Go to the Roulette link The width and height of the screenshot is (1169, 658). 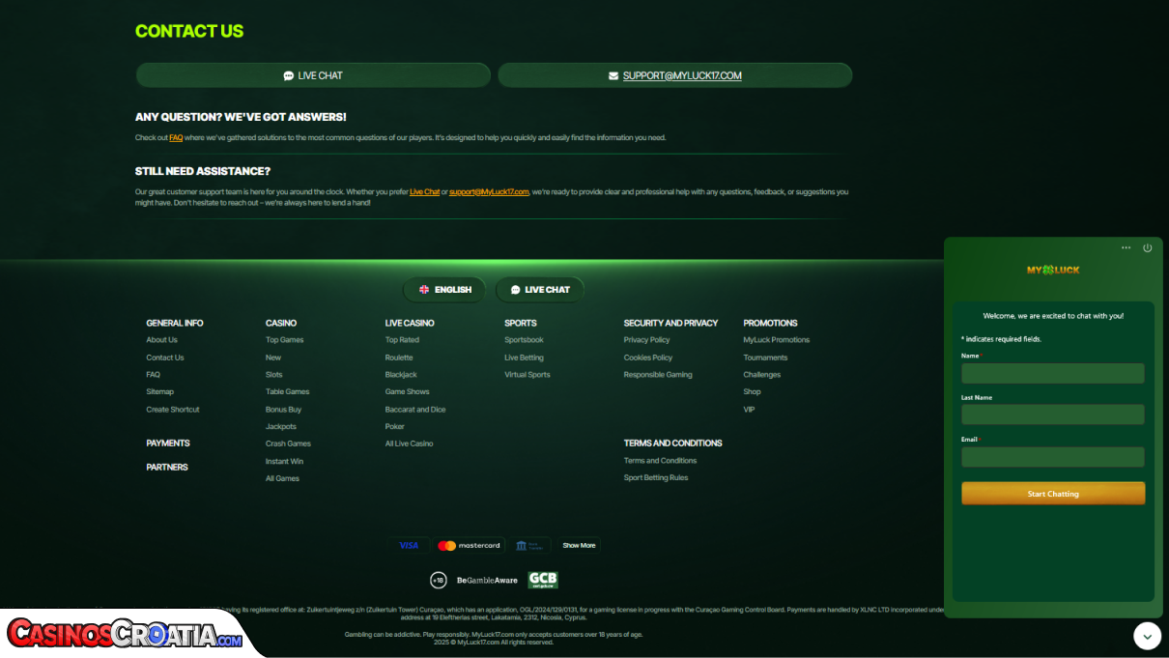point(399,358)
